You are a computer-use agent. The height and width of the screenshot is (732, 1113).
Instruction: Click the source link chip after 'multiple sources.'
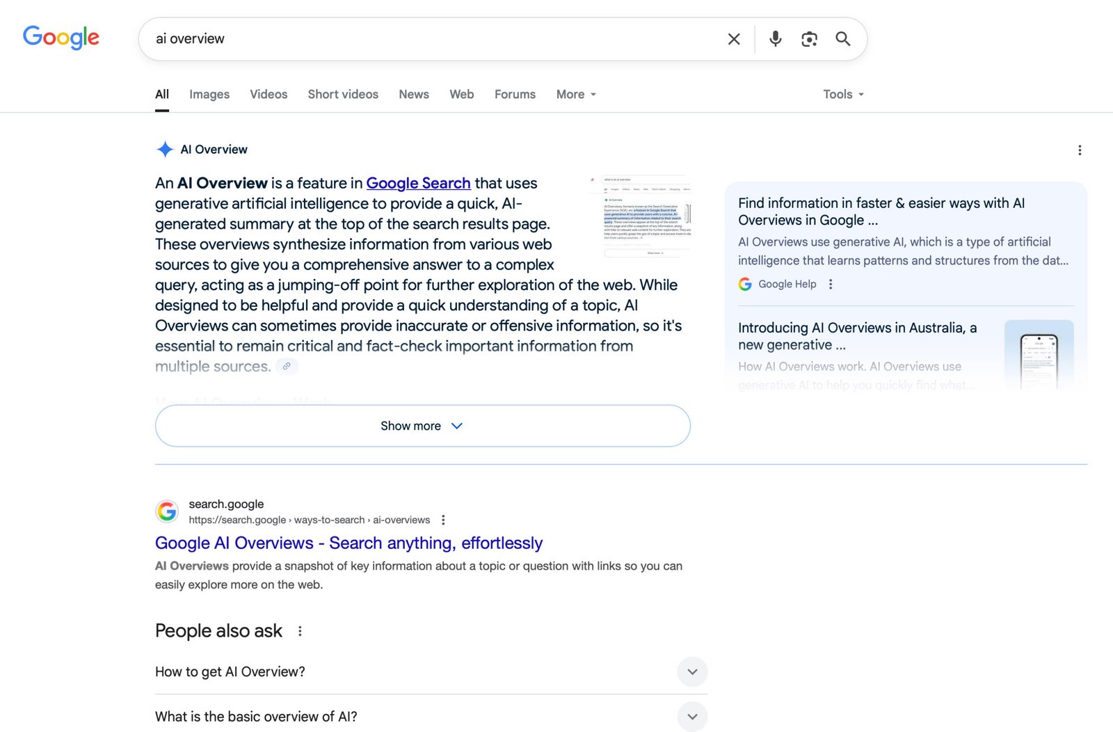[x=287, y=366]
